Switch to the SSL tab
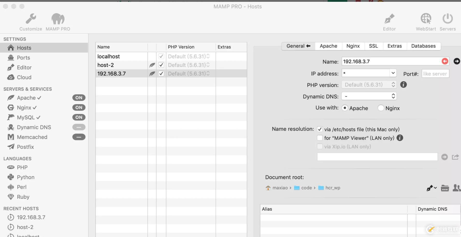The image size is (461, 237). pos(373,46)
